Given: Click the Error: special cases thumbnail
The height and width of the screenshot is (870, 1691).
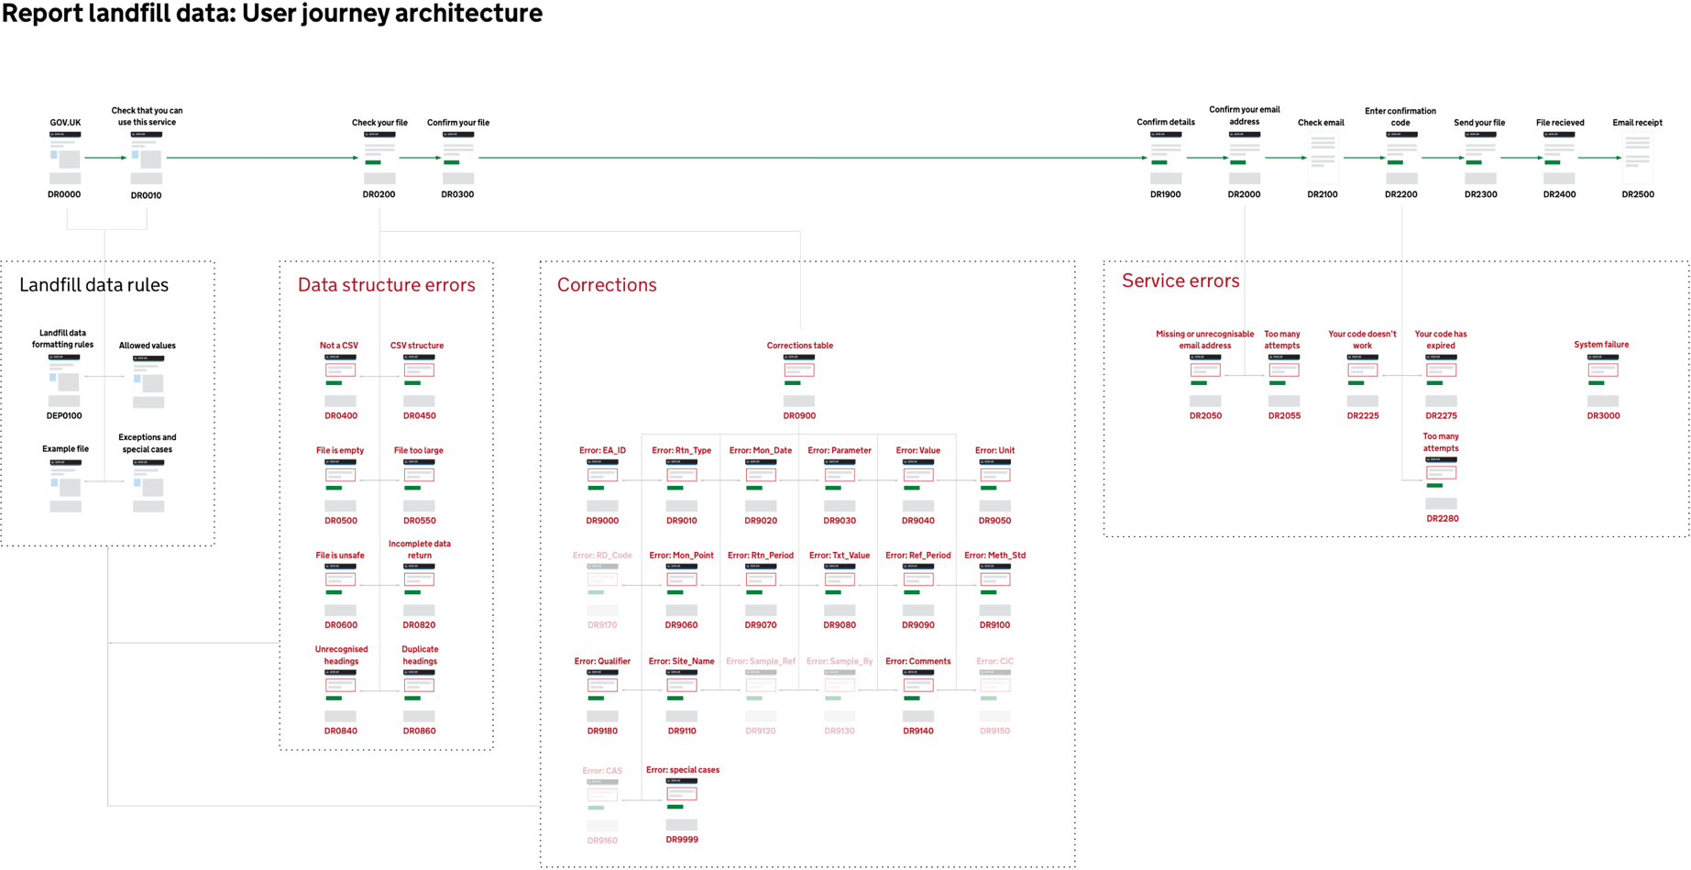Looking at the screenshot, I should 681,804.
